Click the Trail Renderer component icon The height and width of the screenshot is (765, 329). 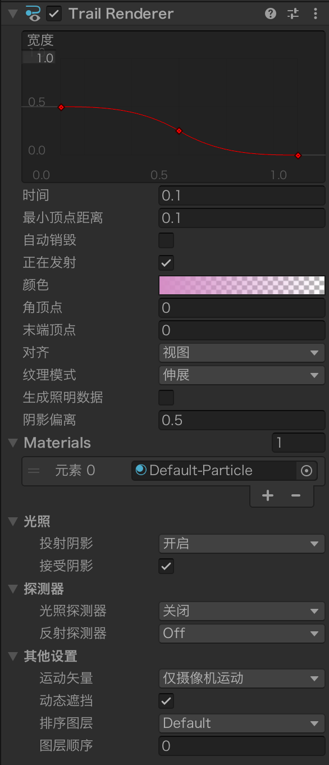pos(33,13)
